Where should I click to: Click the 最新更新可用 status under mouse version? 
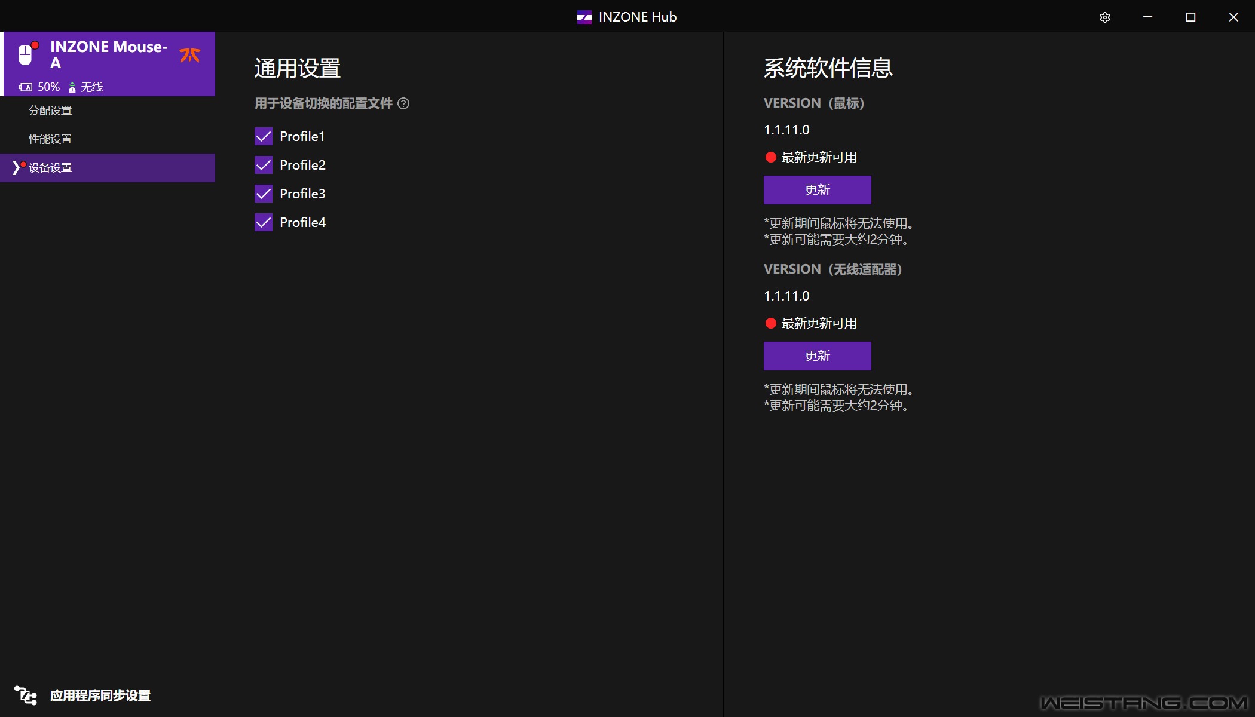coord(811,157)
